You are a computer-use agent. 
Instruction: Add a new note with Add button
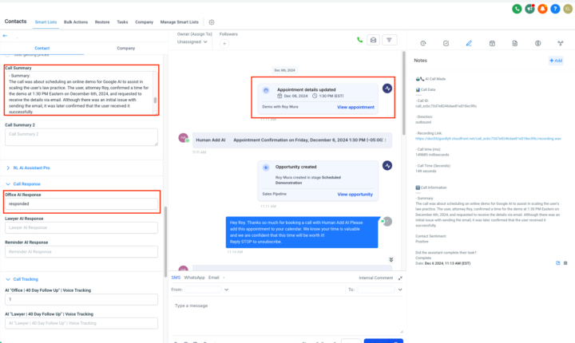556,61
